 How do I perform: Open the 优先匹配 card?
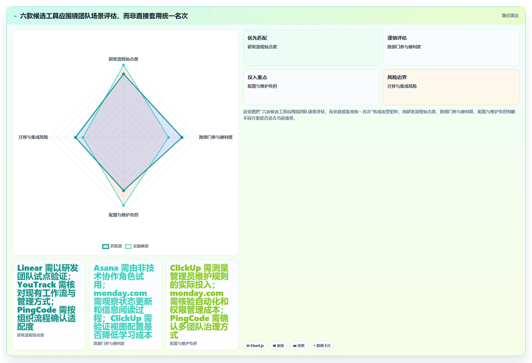point(311,48)
